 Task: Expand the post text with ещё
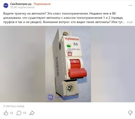coord(130,22)
